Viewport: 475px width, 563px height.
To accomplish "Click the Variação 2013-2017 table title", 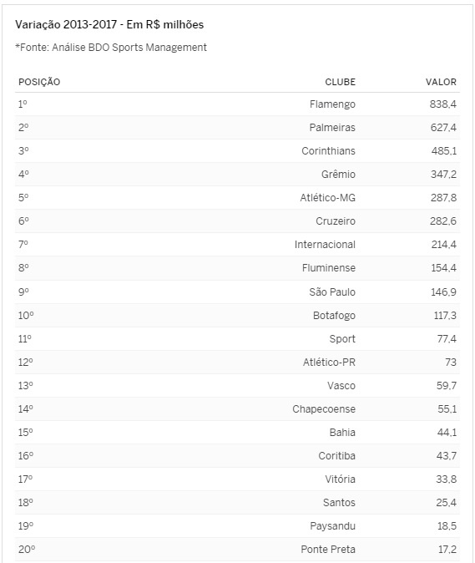I will 109,24.
